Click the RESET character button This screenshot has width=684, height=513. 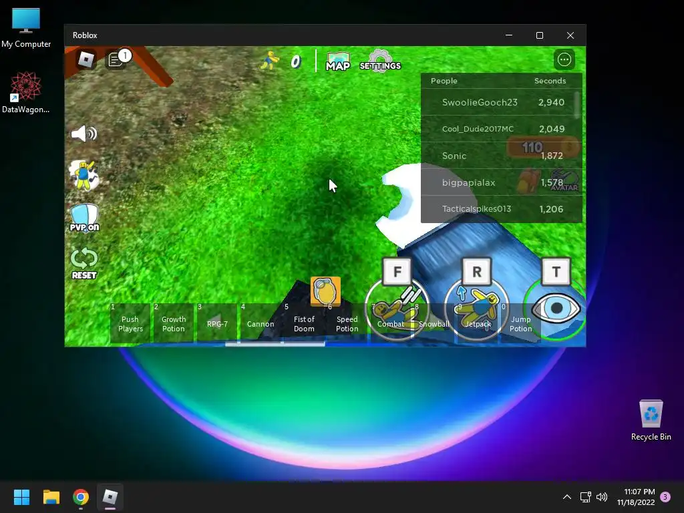tap(84, 263)
